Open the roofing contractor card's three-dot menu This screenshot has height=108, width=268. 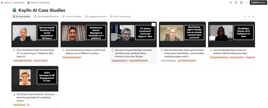(154, 24)
